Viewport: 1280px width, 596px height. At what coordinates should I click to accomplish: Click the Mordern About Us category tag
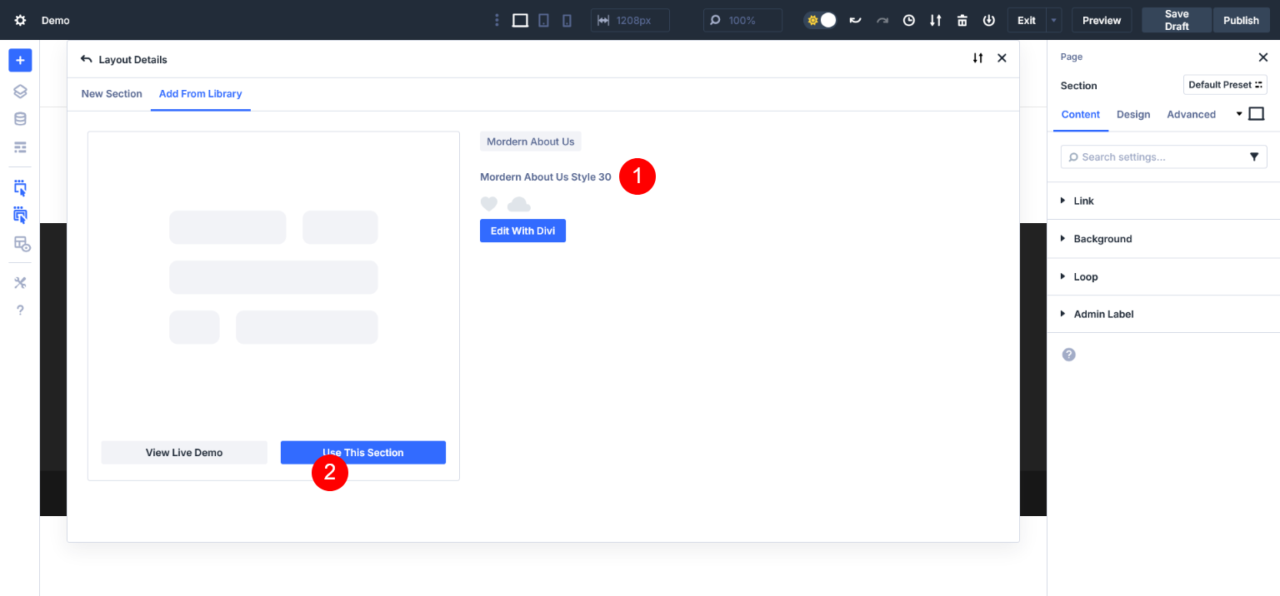click(x=530, y=142)
